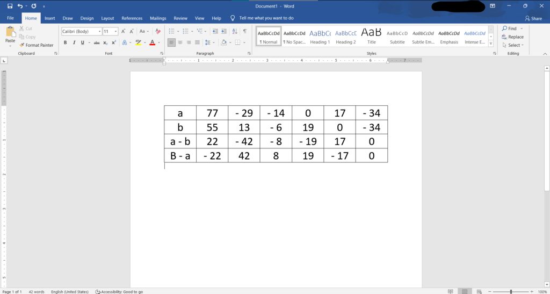Click the bullets list icon
The image size is (550, 294).
pos(171,31)
